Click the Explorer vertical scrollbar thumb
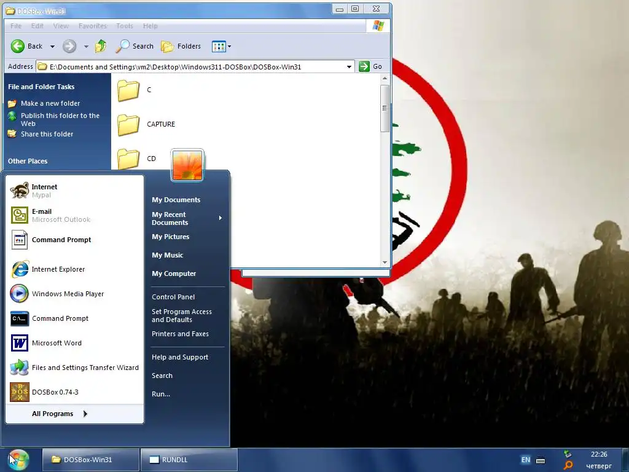 pos(385,108)
